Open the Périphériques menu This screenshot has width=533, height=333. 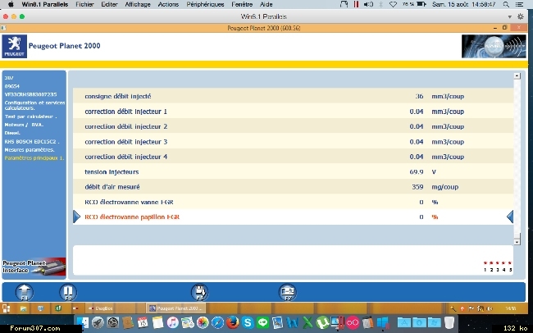coord(205,4)
